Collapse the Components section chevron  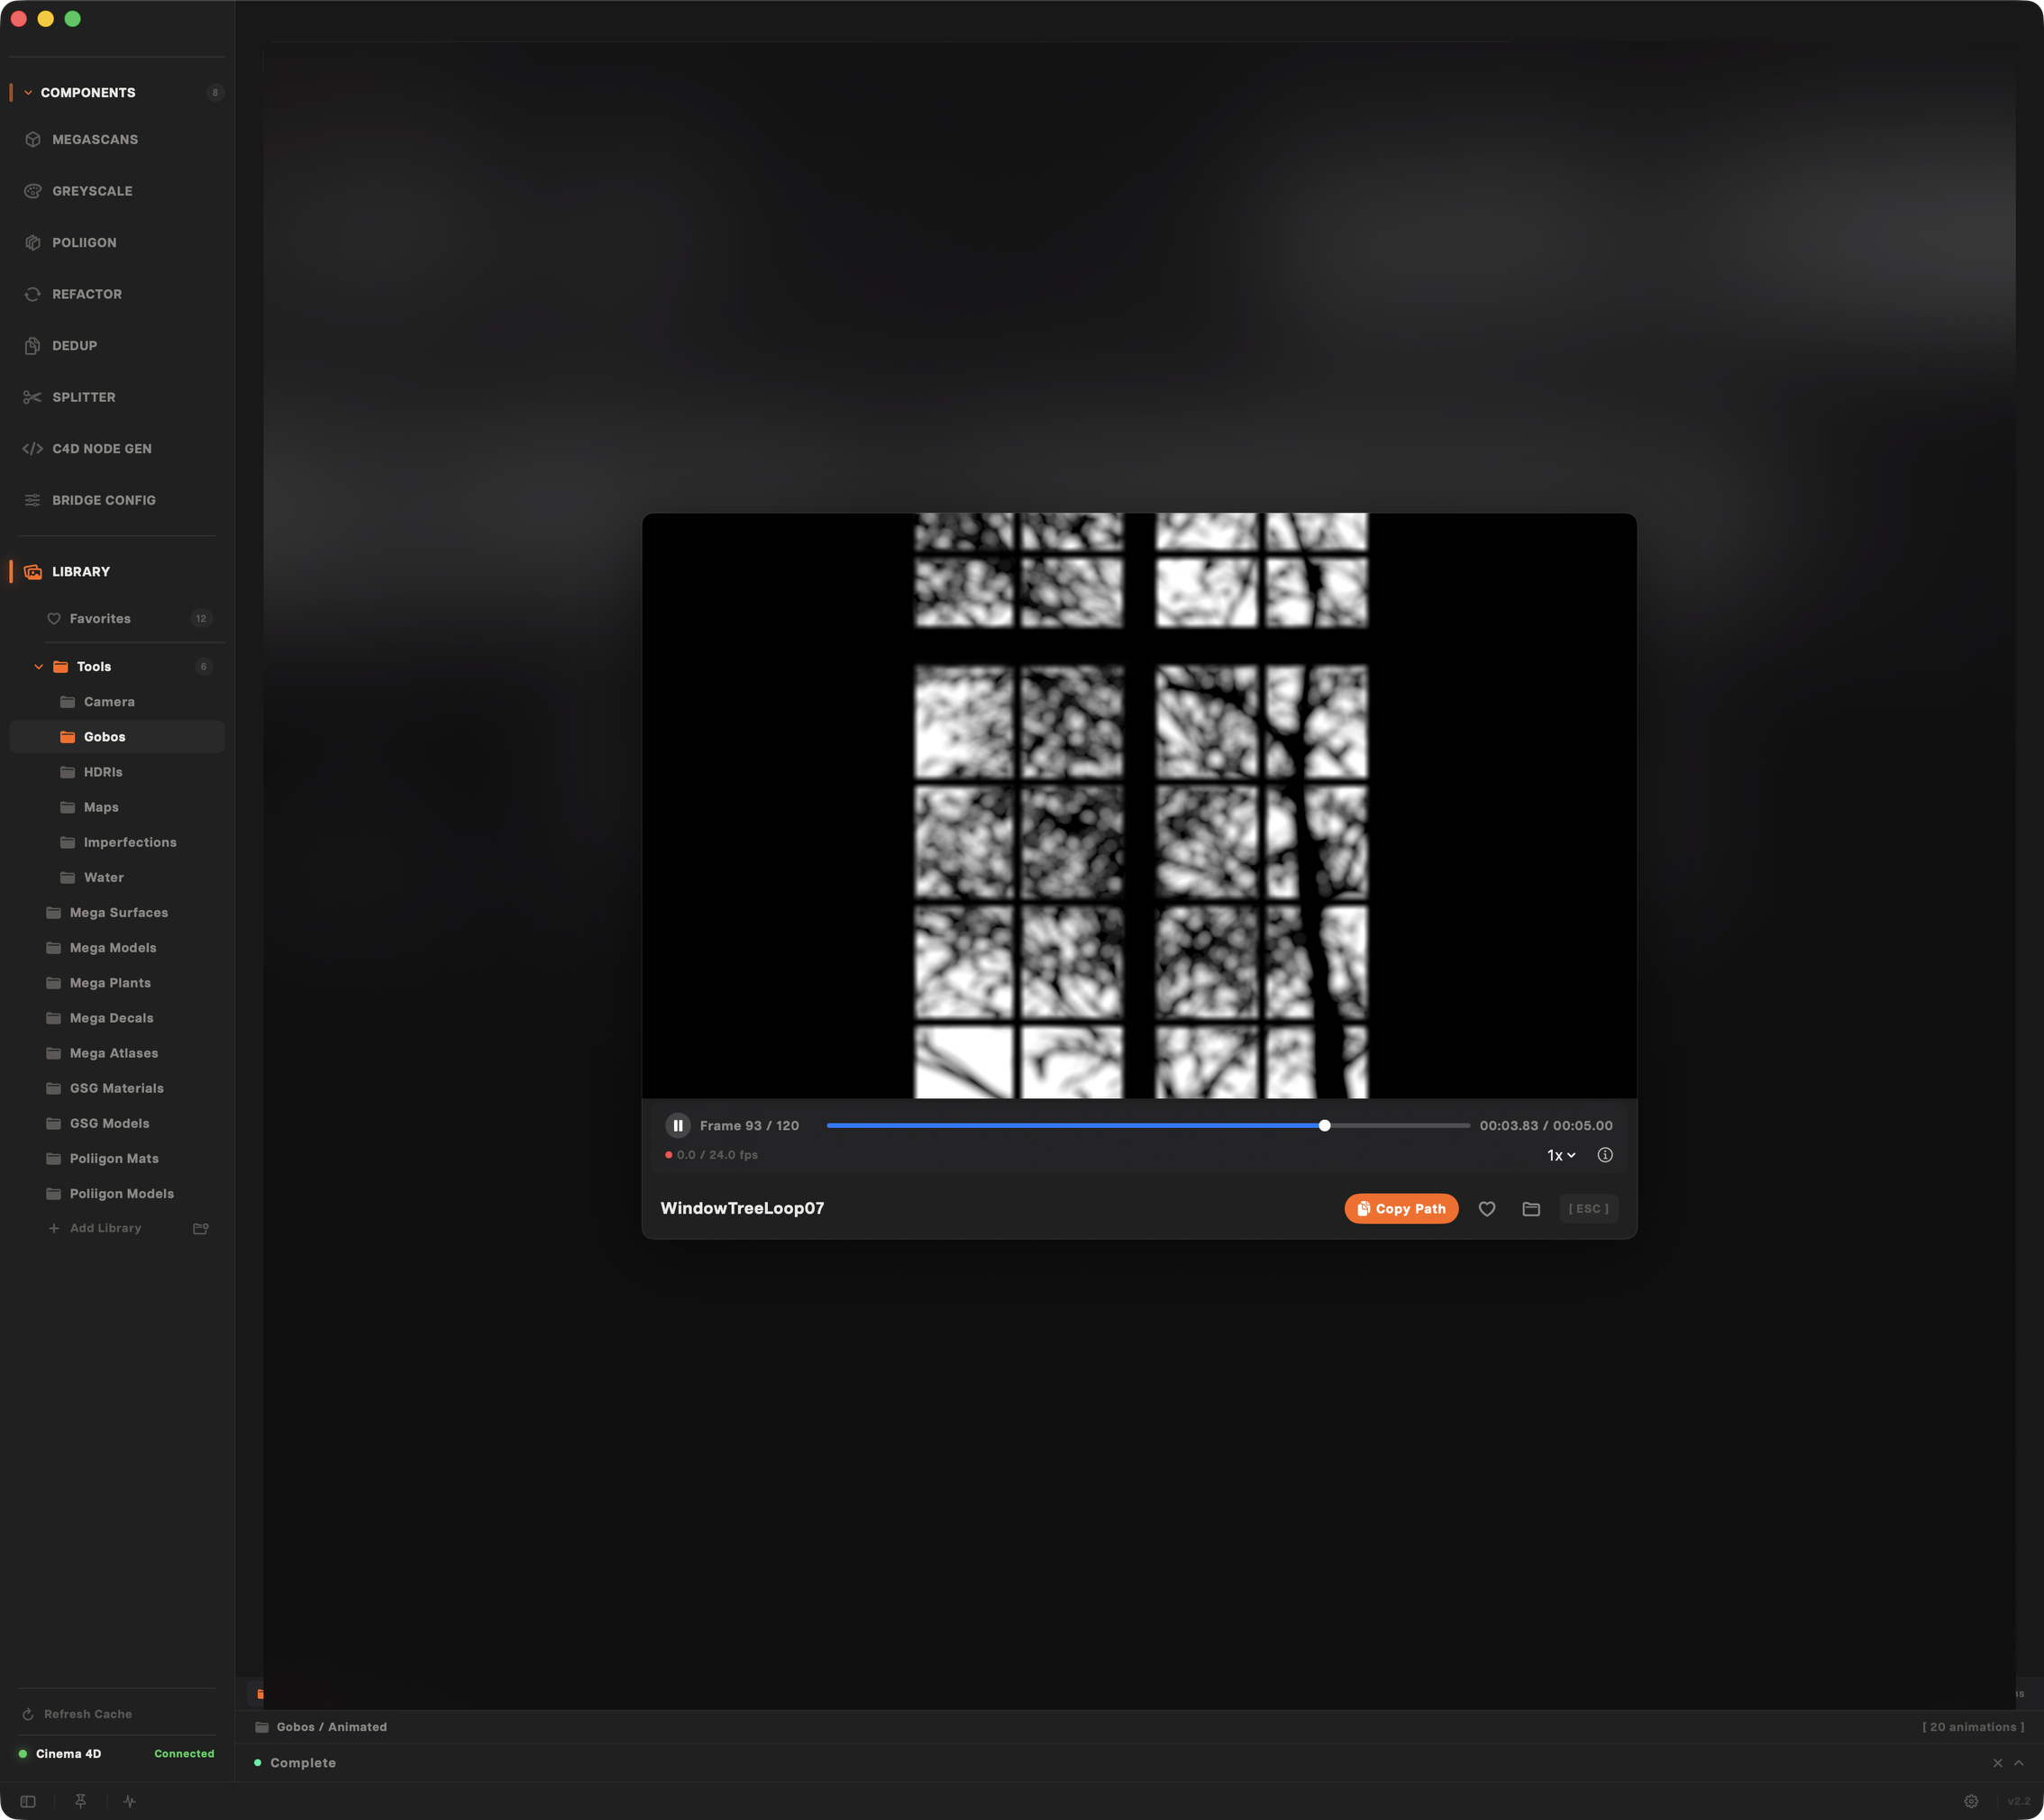tap(28, 92)
